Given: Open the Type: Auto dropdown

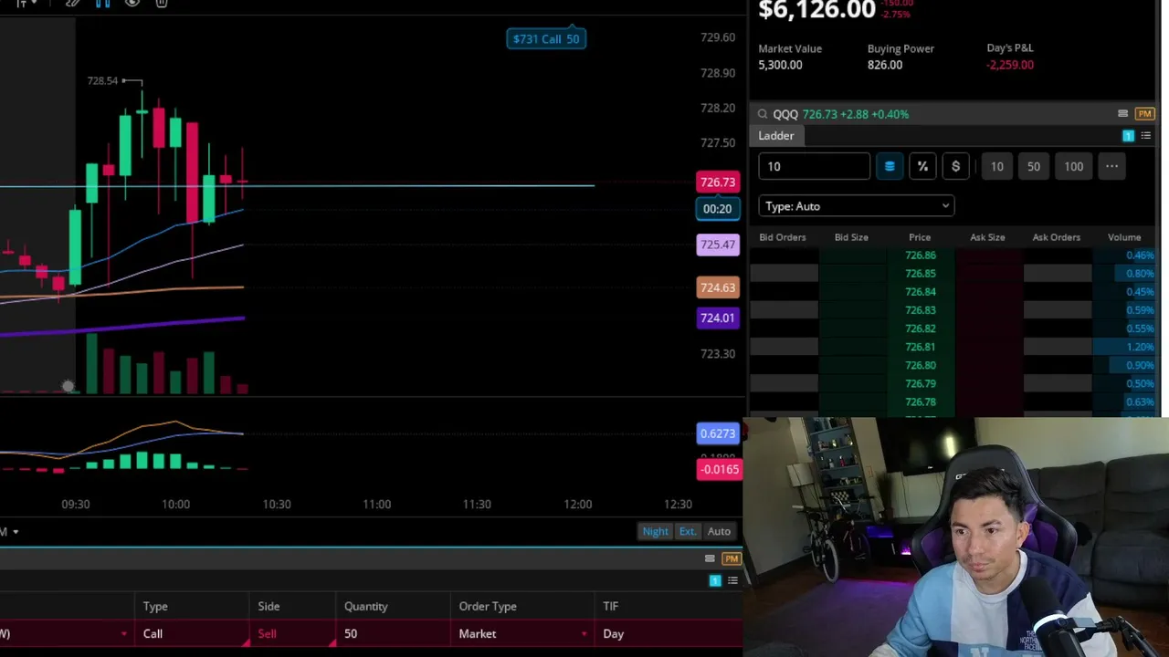Looking at the screenshot, I should 856,206.
